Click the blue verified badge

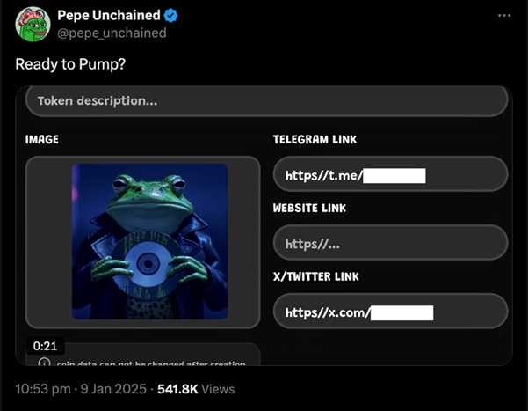tap(173, 15)
